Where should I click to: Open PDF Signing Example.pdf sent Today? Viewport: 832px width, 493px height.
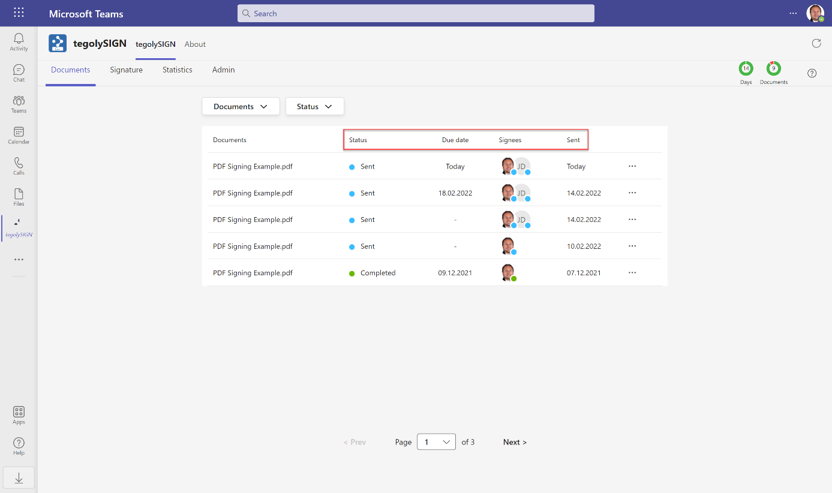click(x=253, y=166)
